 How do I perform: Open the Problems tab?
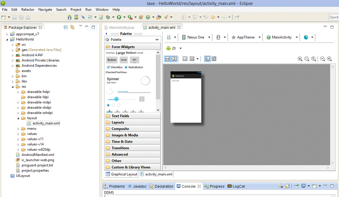tap(114, 186)
